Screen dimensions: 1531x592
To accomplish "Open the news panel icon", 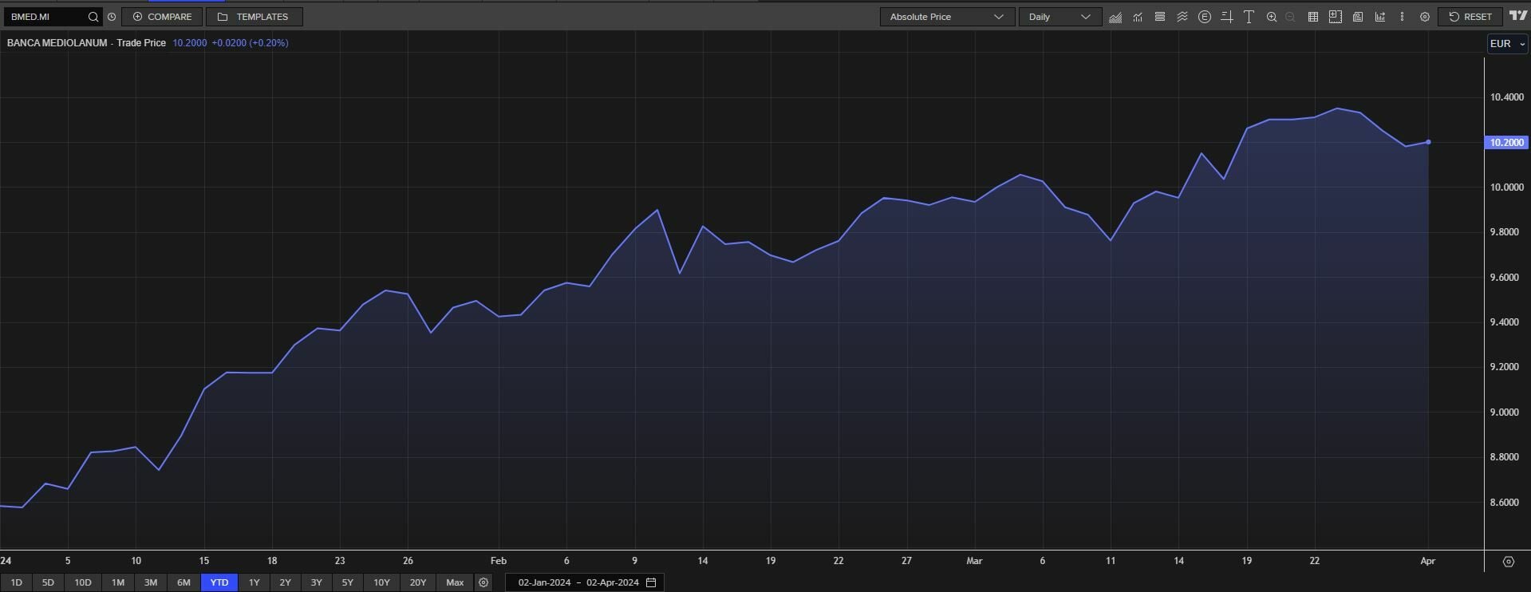I will pos(1358,17).
